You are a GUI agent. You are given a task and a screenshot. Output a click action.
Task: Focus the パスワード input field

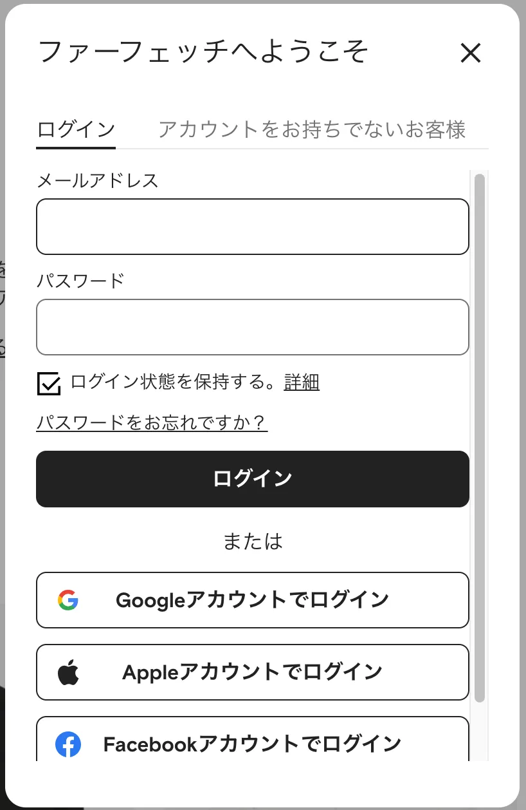(x=253, y=327)
